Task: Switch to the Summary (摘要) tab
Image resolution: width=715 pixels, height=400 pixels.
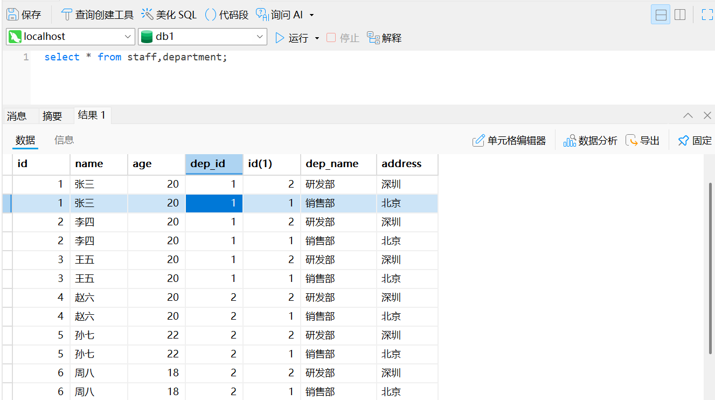Action: pos(52,116)
